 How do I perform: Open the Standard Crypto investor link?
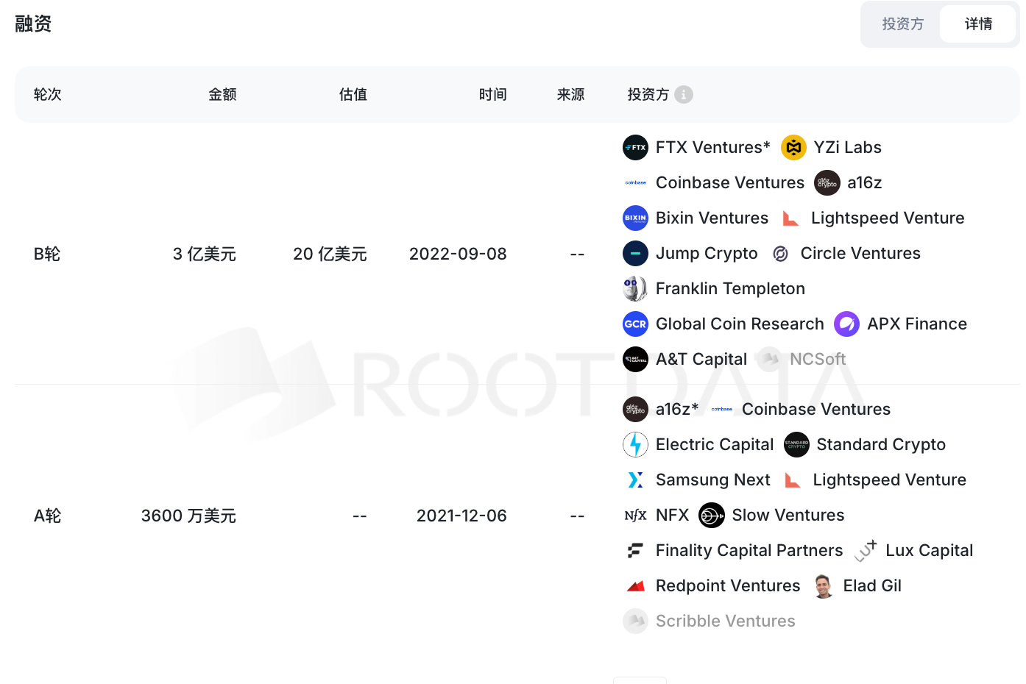coord(880,445)
